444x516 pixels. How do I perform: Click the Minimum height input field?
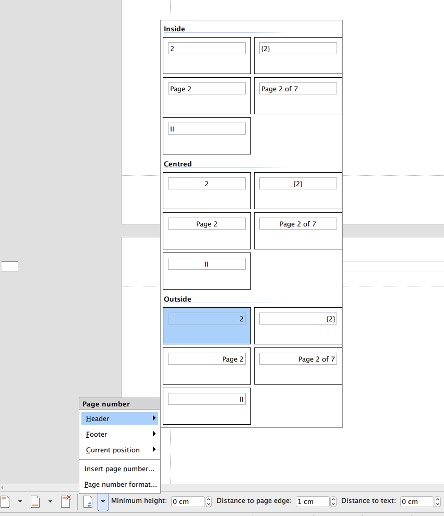point(187,501)
